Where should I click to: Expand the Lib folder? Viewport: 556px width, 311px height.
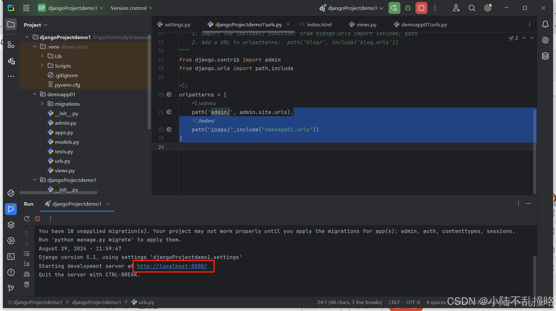pos(42,56)
